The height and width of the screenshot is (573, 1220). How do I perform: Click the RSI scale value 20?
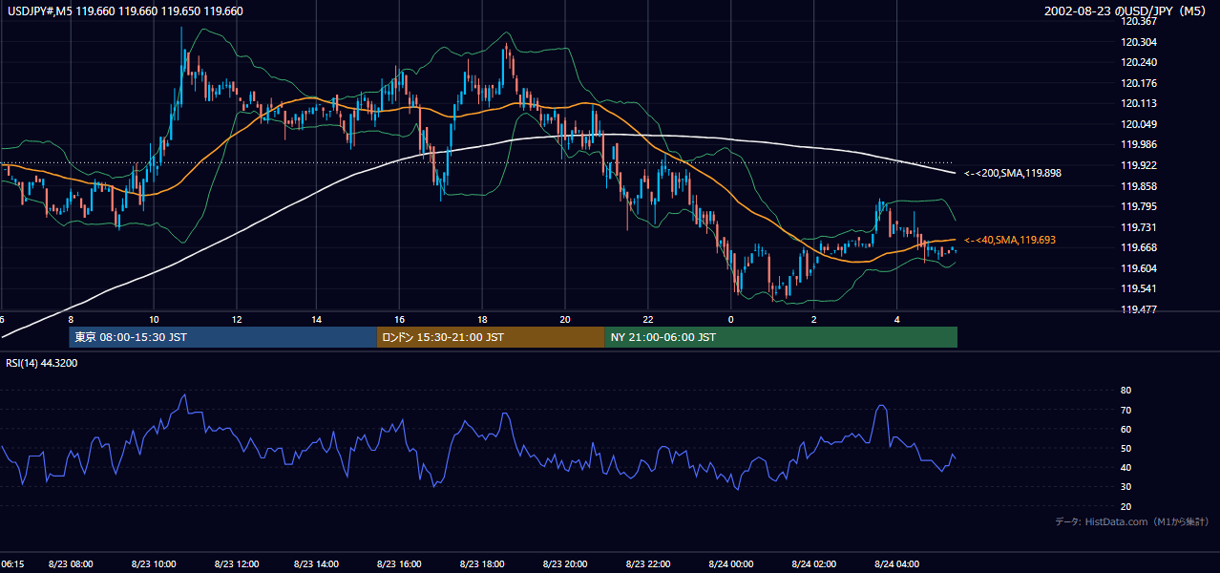[x=1125, y=506]
